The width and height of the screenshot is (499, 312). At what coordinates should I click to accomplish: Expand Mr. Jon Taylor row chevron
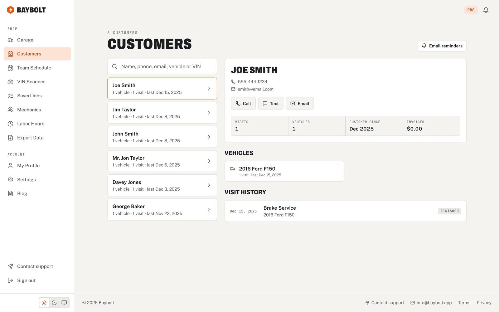pyautogui.click(x=209, y=161)
